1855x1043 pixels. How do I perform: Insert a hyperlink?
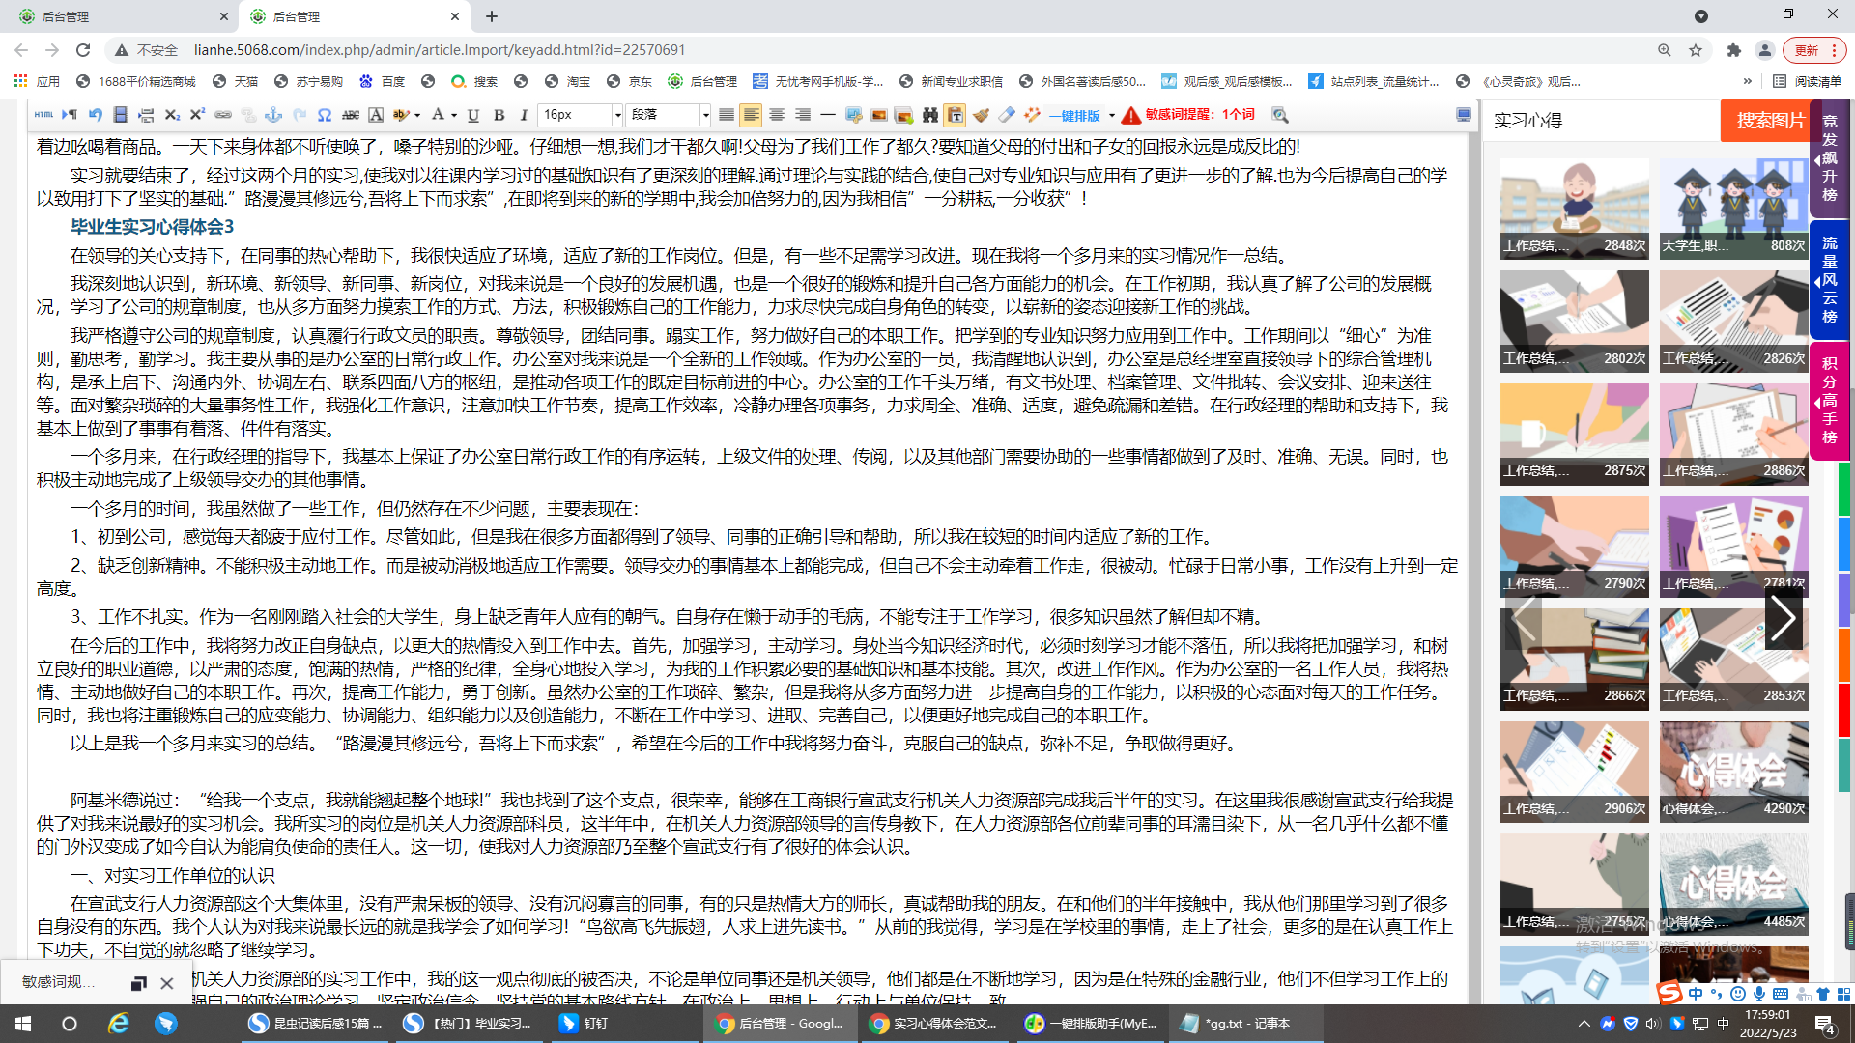[x=223, y=115]
